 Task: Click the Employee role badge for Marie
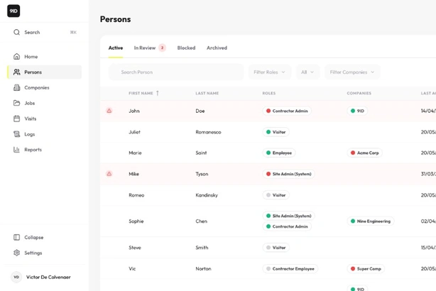[x=279, y=153]
